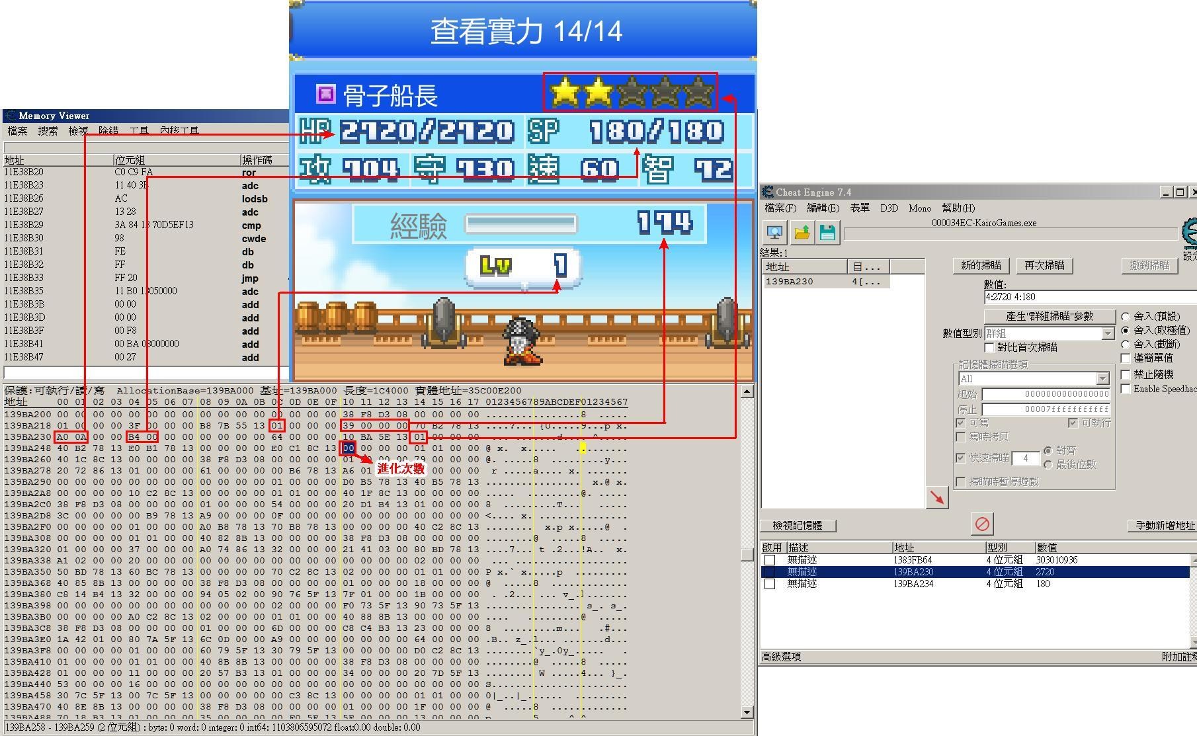
Task: Click the open folder icon in Cheat Engine toolbar
Action: (802, 232)
